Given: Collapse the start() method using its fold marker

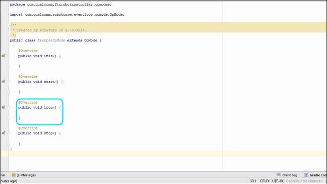Looking at the screenshot, I should [x=9, y=82].
